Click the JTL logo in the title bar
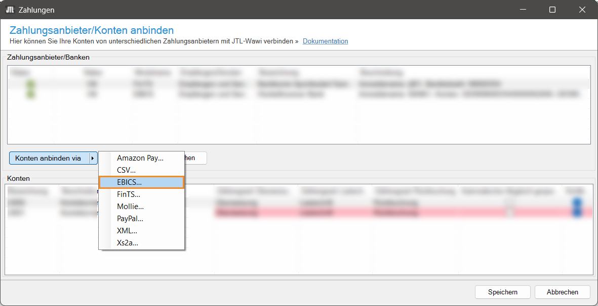The image size is (598, 306). click(10, 10)
